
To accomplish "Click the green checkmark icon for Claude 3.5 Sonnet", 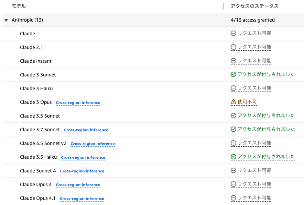I will pos(234,116).
